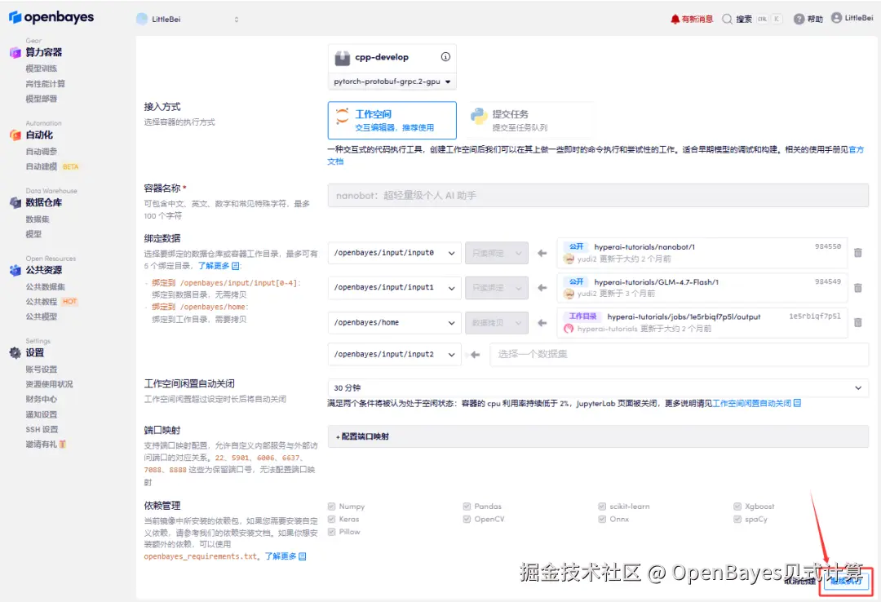The height and width of the screenshot is (602, 881).
Task: Open 模型部署 in the sidebar
Action: (x=41, y=99)
